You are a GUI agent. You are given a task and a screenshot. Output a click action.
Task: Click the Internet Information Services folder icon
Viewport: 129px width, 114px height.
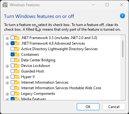coord(17,82)
